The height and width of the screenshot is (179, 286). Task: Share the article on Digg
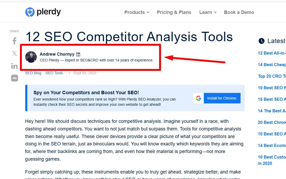pyautogui.click(x=14, y=78)
